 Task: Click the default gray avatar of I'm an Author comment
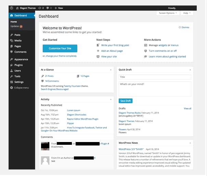click(x=45, y=161)
